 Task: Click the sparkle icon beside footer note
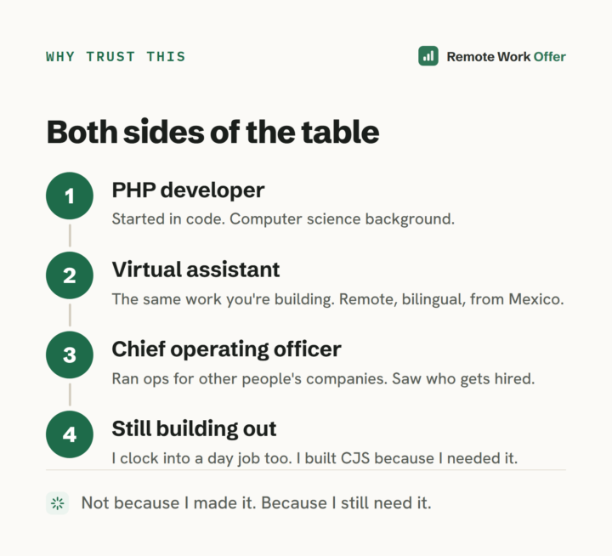click(x=58, y=503)
